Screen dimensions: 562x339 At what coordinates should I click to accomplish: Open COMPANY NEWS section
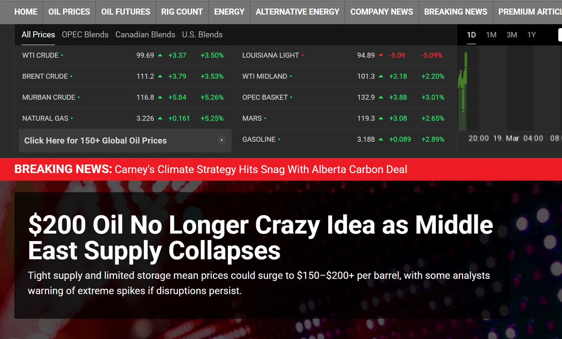tap(382, 12)
